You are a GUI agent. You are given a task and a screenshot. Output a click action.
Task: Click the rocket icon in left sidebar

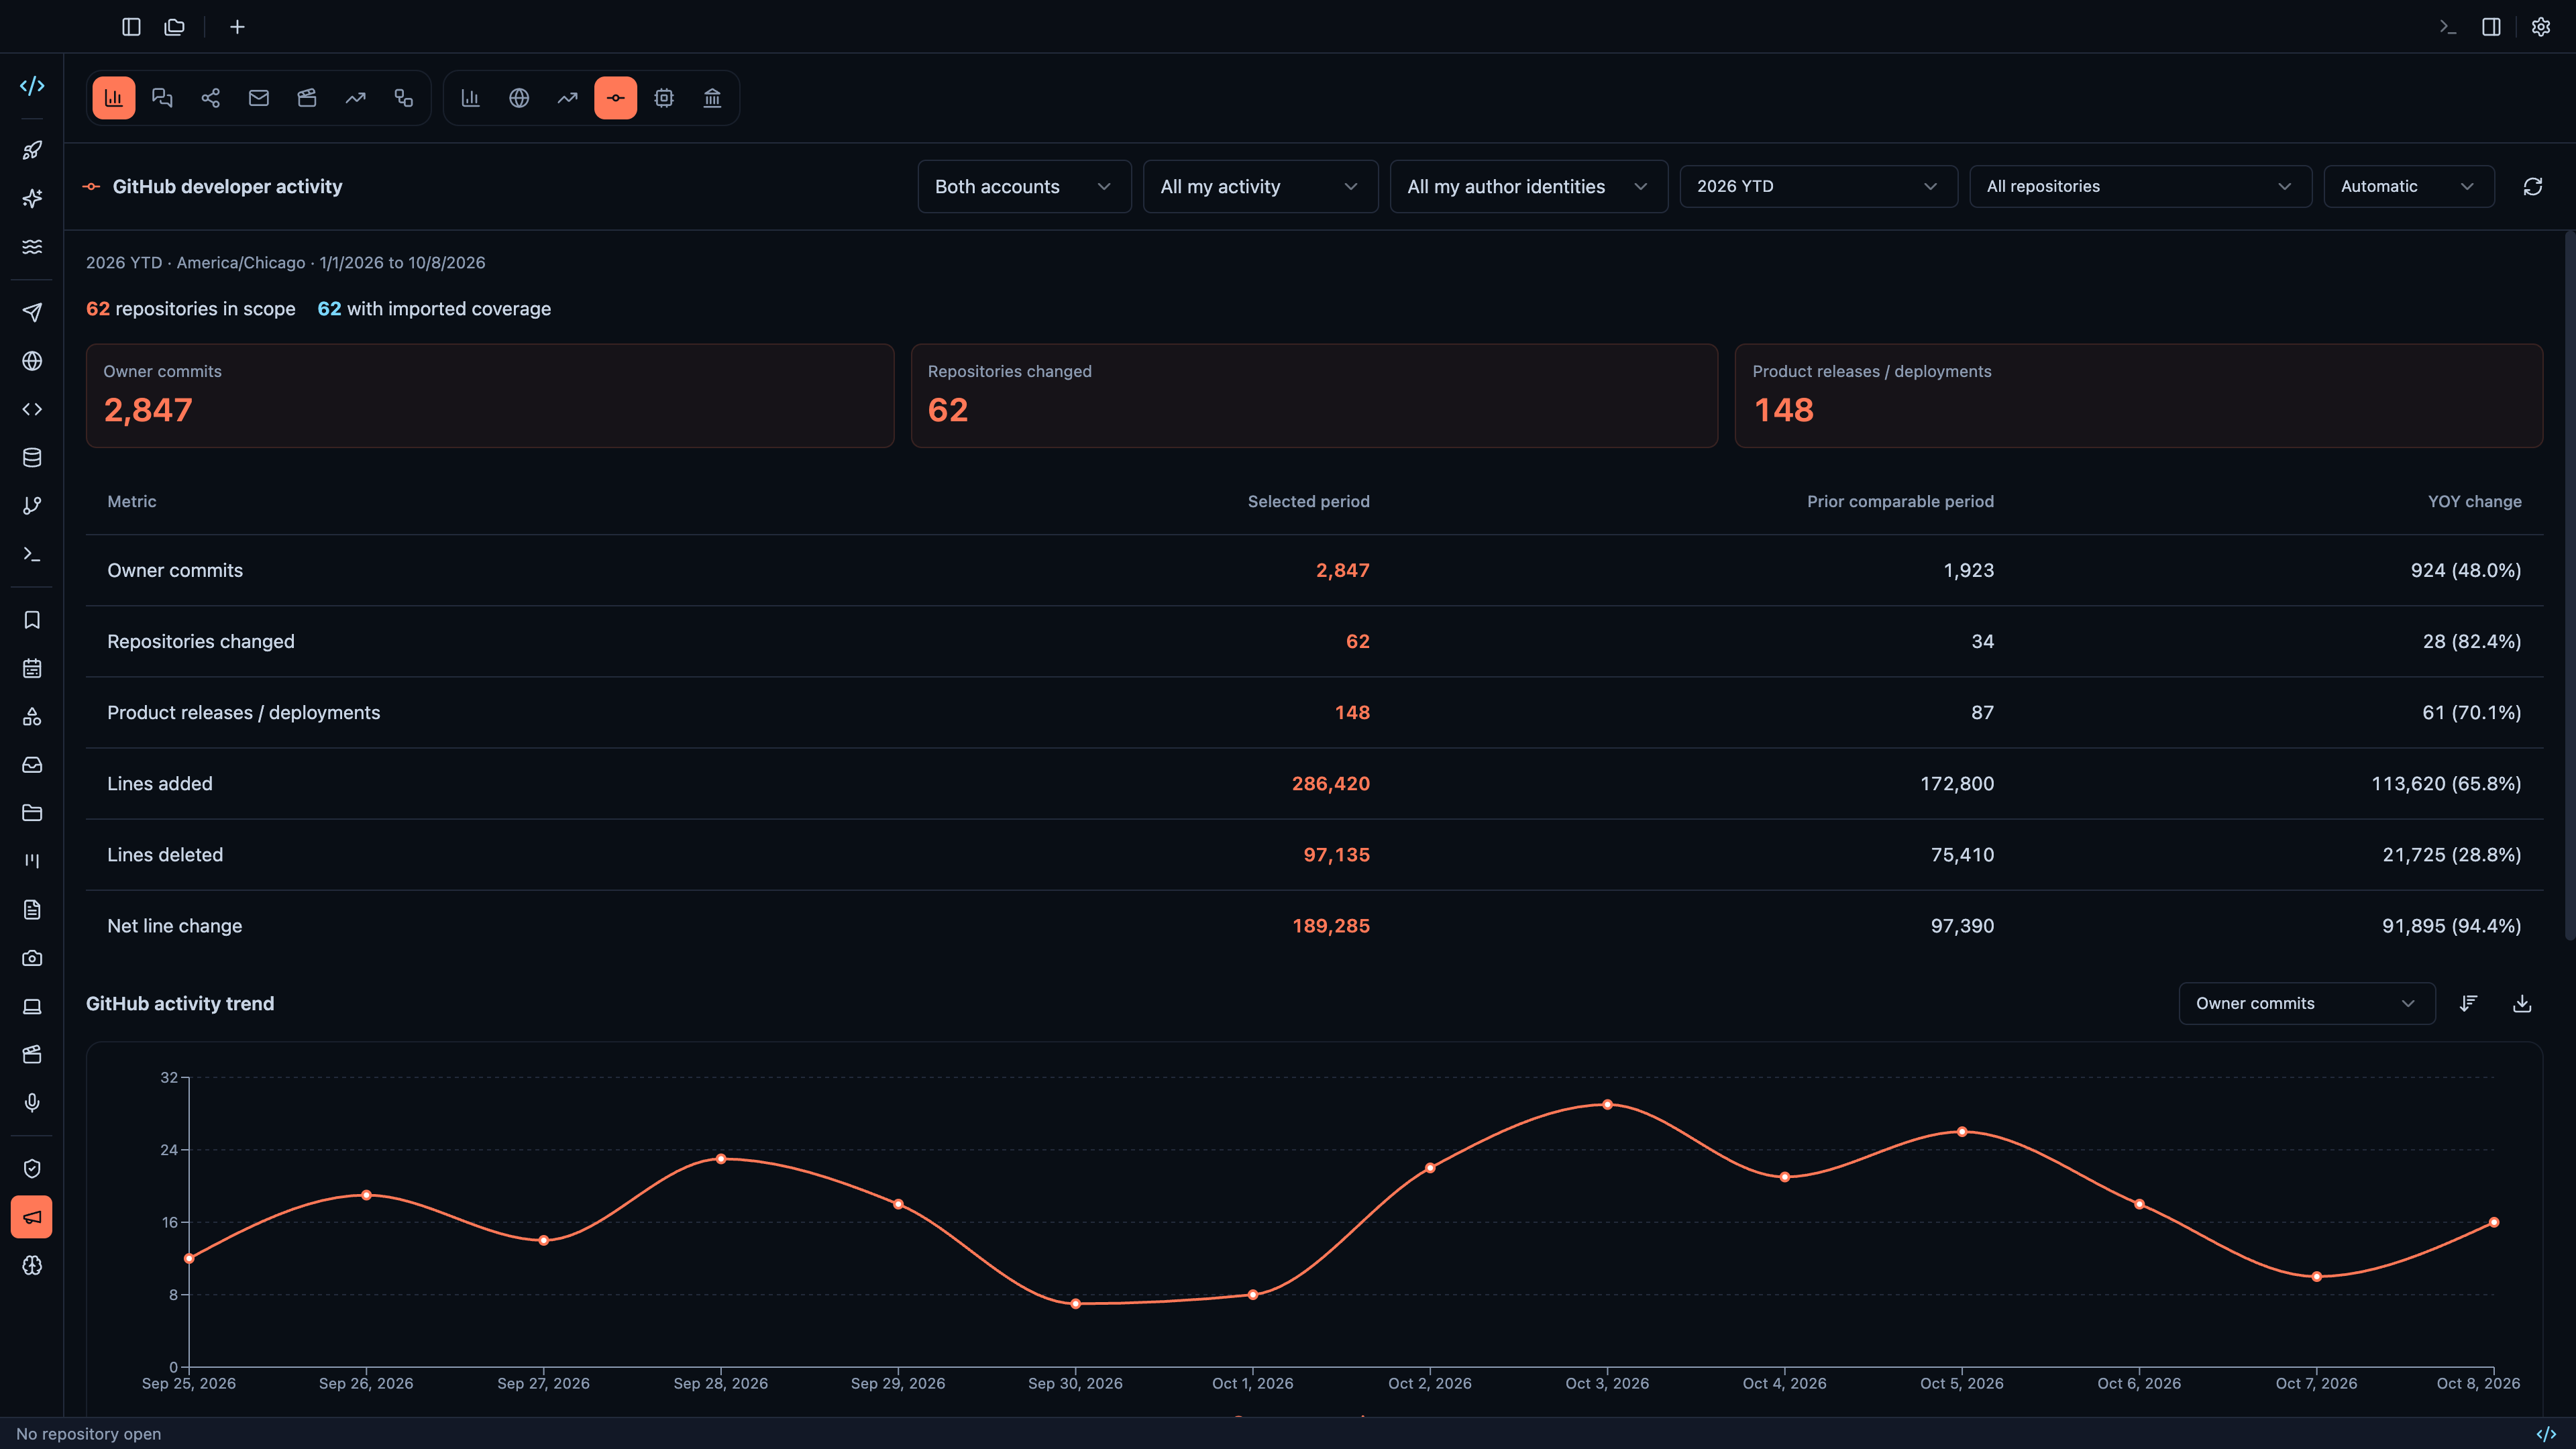pos(32,150)
